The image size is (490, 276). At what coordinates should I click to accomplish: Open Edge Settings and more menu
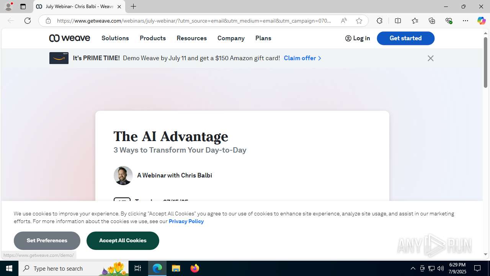(x=465, y=21)
